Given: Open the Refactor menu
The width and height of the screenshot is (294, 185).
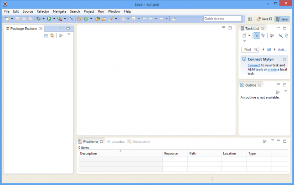Looking at the screenshot, I should 43,11.
